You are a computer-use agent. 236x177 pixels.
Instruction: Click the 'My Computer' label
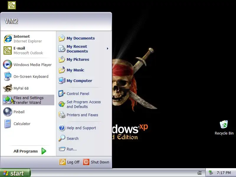point(79,81)
